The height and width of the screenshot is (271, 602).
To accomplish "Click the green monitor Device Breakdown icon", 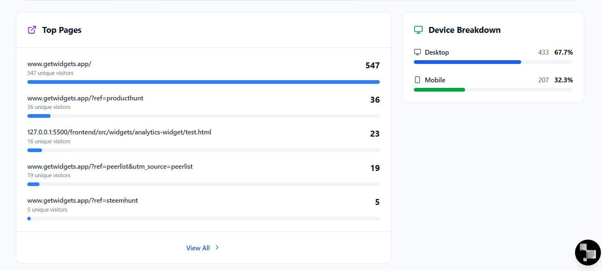I will (418, 30).
